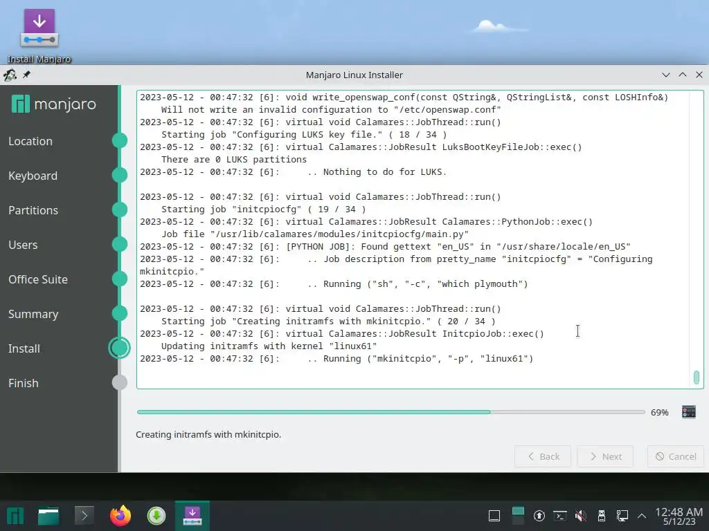709x531 pixels.
Task: Click the log panel vertical scrollbar handle
Action: (697, 377)
